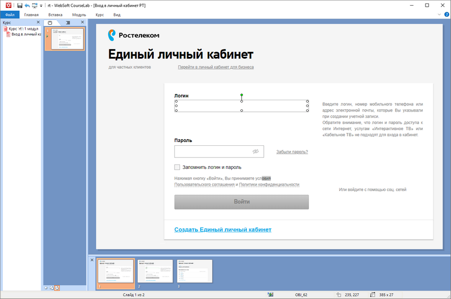Click the Перейти в личный кабинет для бизнеса link
The image size is (451, 299).
[216, 67]
